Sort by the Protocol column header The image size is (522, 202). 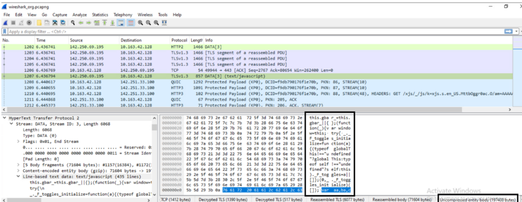(x=179, y=40)
